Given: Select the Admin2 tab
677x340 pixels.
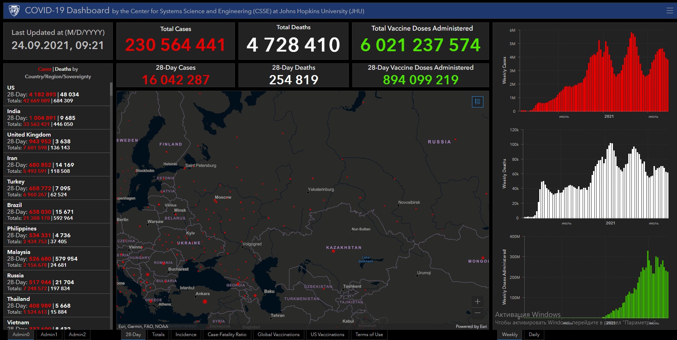Looking at the screenshot, I should coord(77,335).
